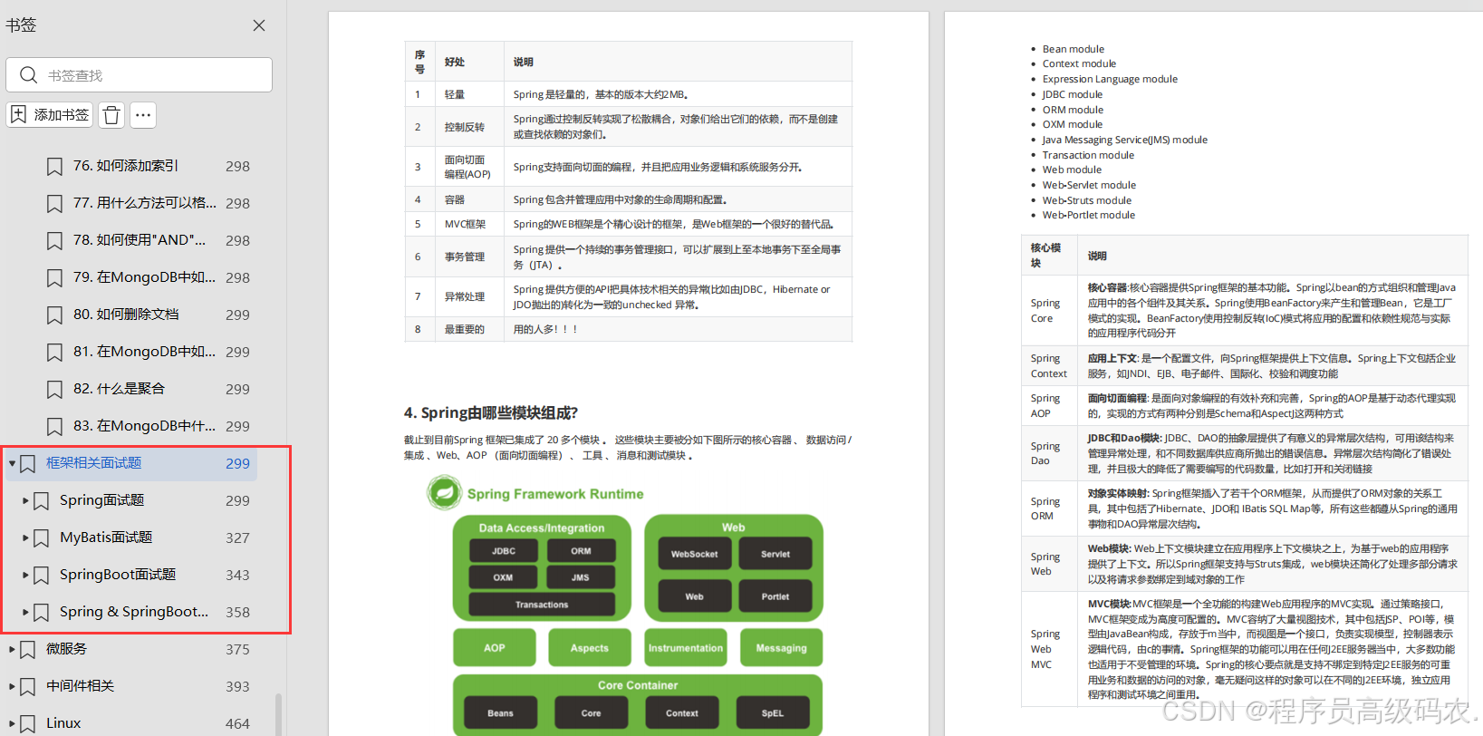Click bookmark icon of SpringBoot面试题
This screenshot has width=1483, height=736.
[42, 576]
